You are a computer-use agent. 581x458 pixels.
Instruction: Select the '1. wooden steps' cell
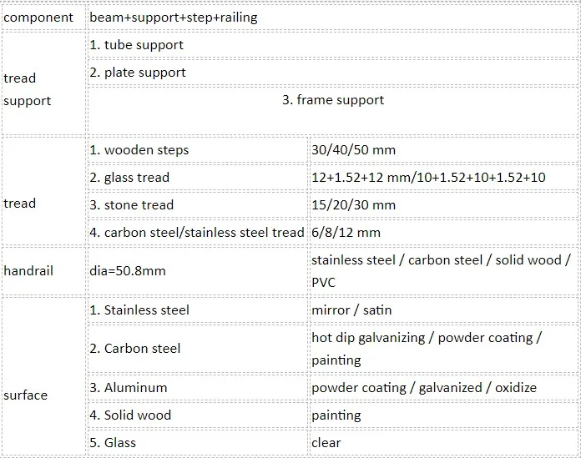[x=139, y=150]
